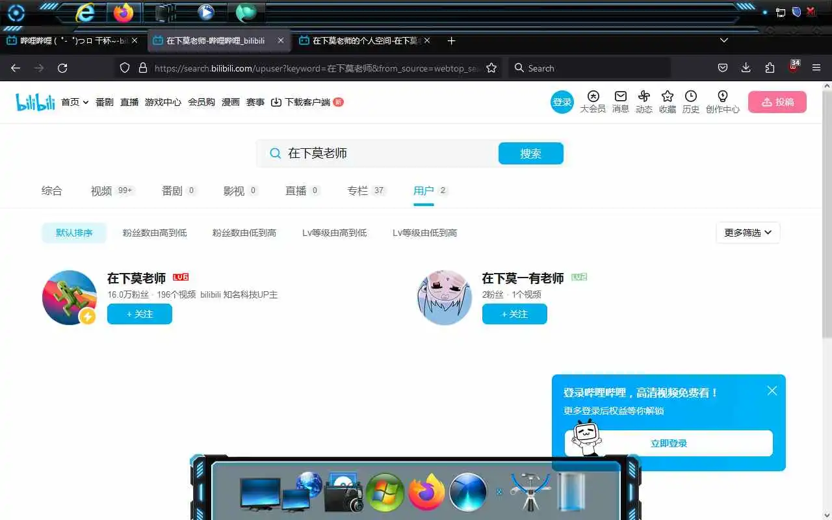Switch to 直播 results tab
The height and width of the screenshot is (520, 832).
(303, 190)
